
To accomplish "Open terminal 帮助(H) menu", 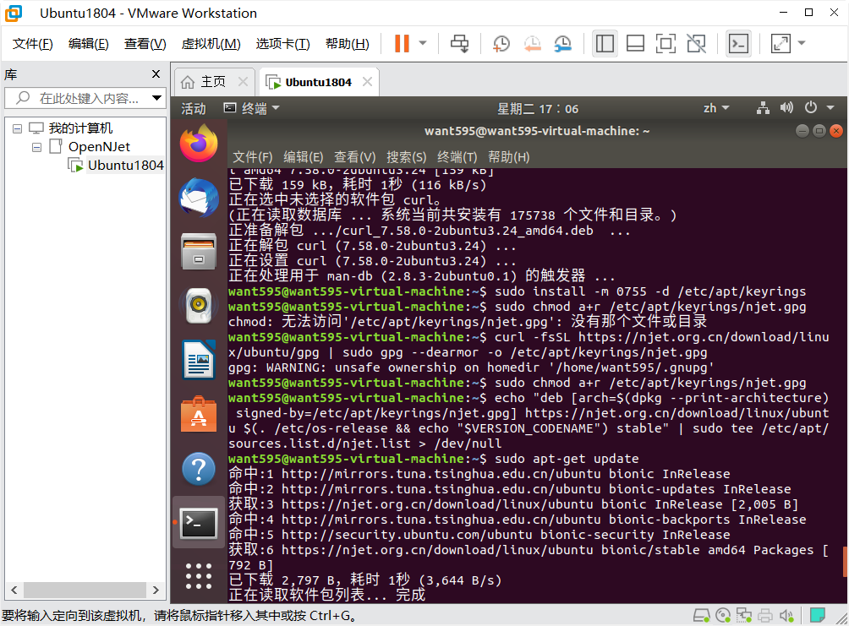I will click(x=508, y=157).
